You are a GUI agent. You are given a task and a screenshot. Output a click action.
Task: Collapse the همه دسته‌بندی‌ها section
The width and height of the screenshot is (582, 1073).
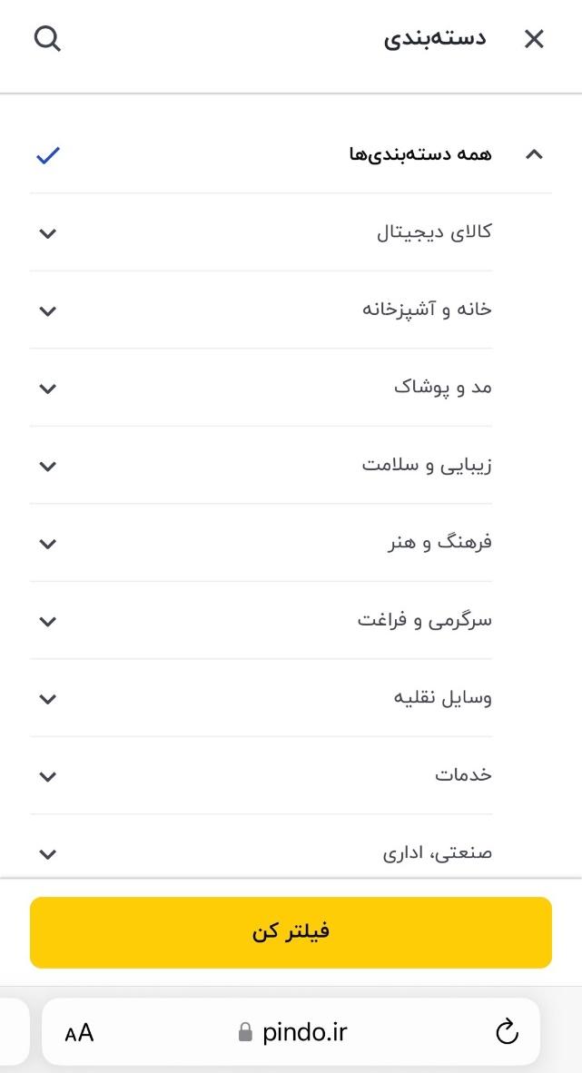pos(535,154)
